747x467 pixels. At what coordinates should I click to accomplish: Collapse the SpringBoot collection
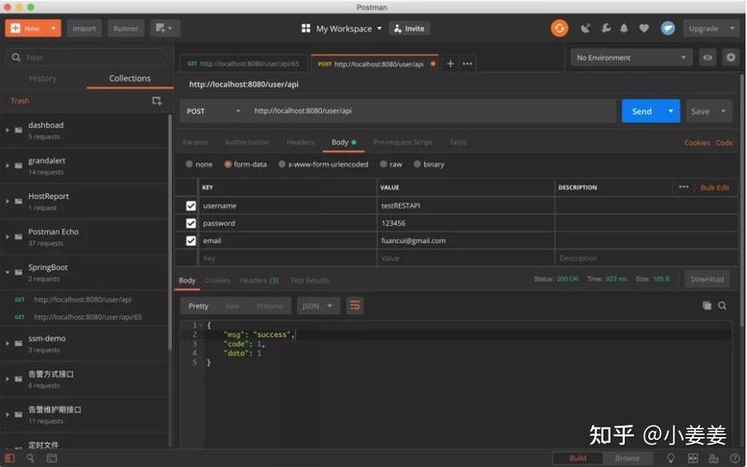point(7,272)
